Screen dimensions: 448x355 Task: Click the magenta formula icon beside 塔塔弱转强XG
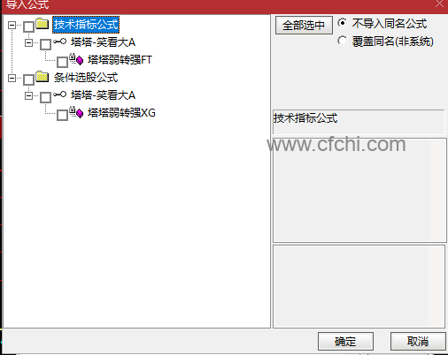(77, 112)
